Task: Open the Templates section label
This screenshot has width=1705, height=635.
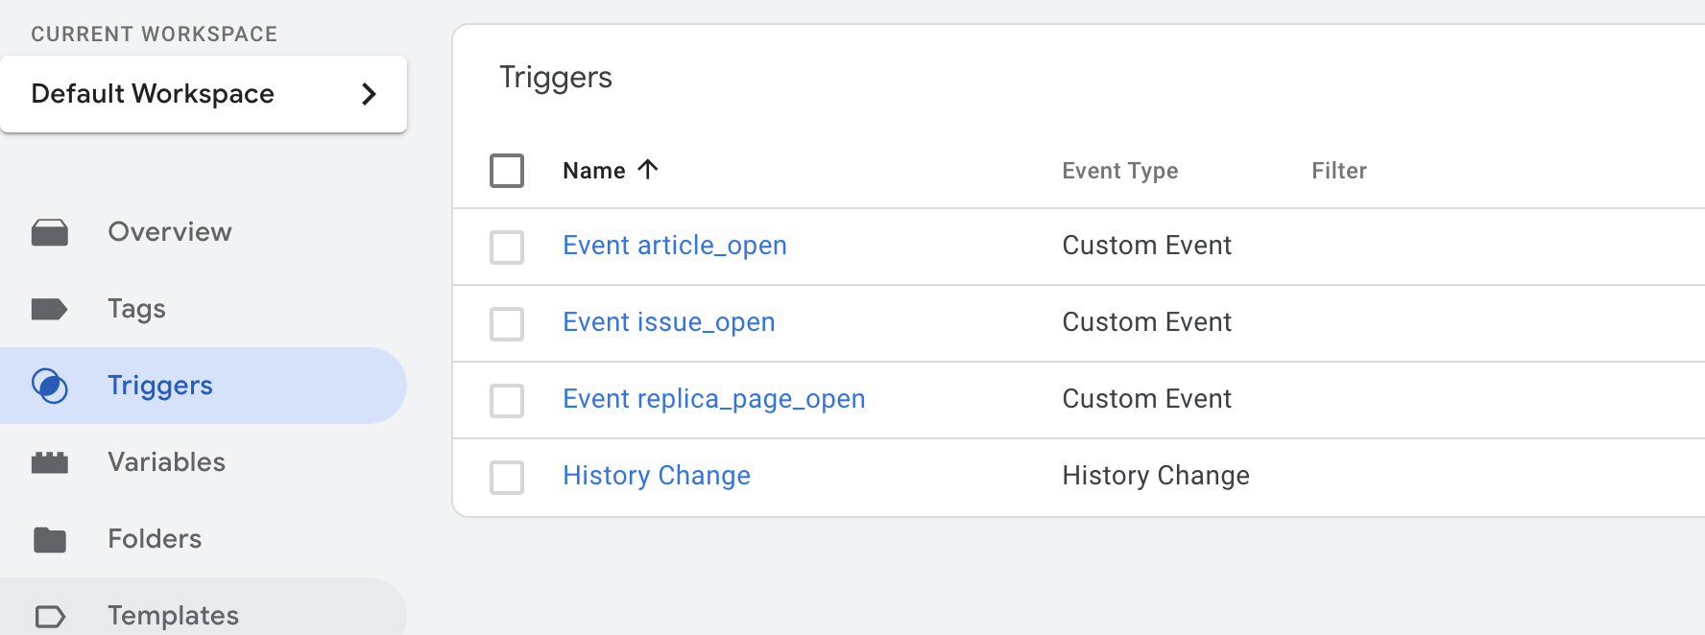Action: (x=173, y=616)
